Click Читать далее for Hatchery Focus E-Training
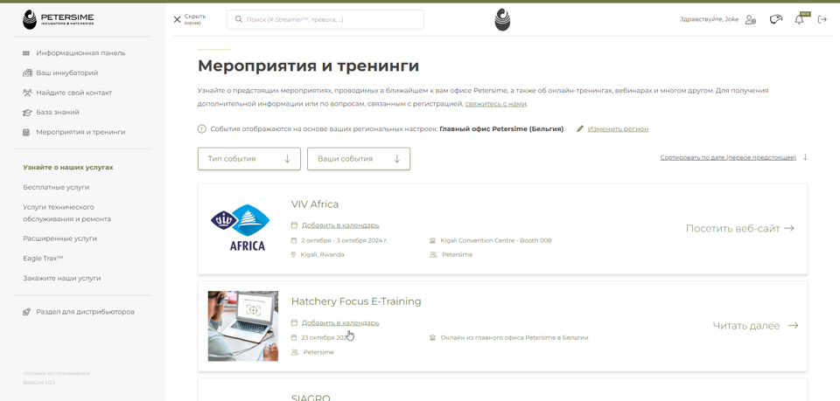 [x=755, y=326]
